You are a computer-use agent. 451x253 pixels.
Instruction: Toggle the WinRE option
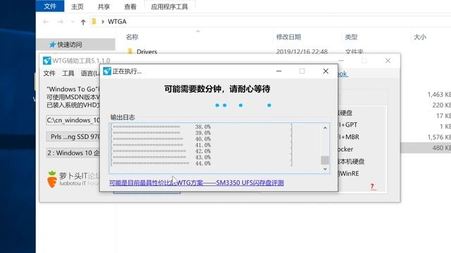pos(349,174)
